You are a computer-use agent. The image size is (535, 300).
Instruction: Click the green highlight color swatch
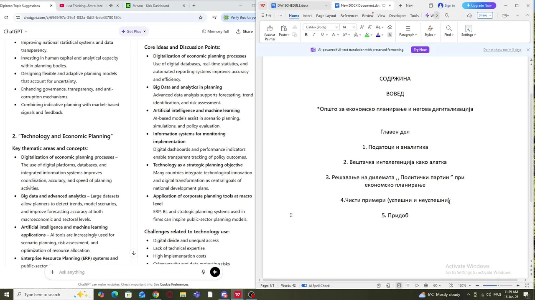coord(367,35)
